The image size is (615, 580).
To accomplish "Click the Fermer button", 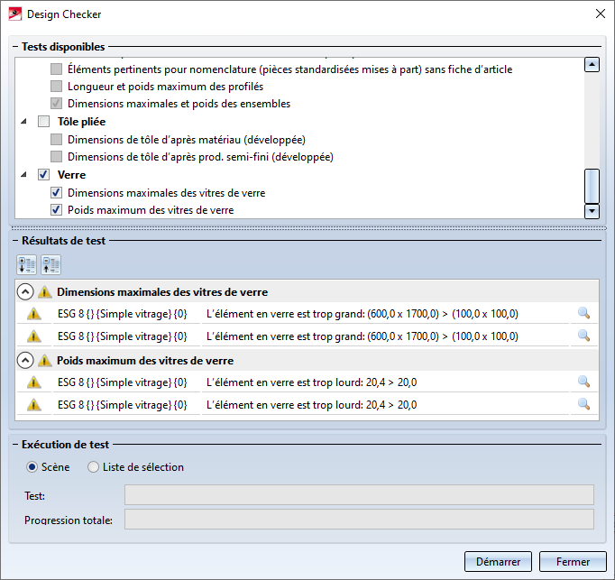I will point(573,562).
